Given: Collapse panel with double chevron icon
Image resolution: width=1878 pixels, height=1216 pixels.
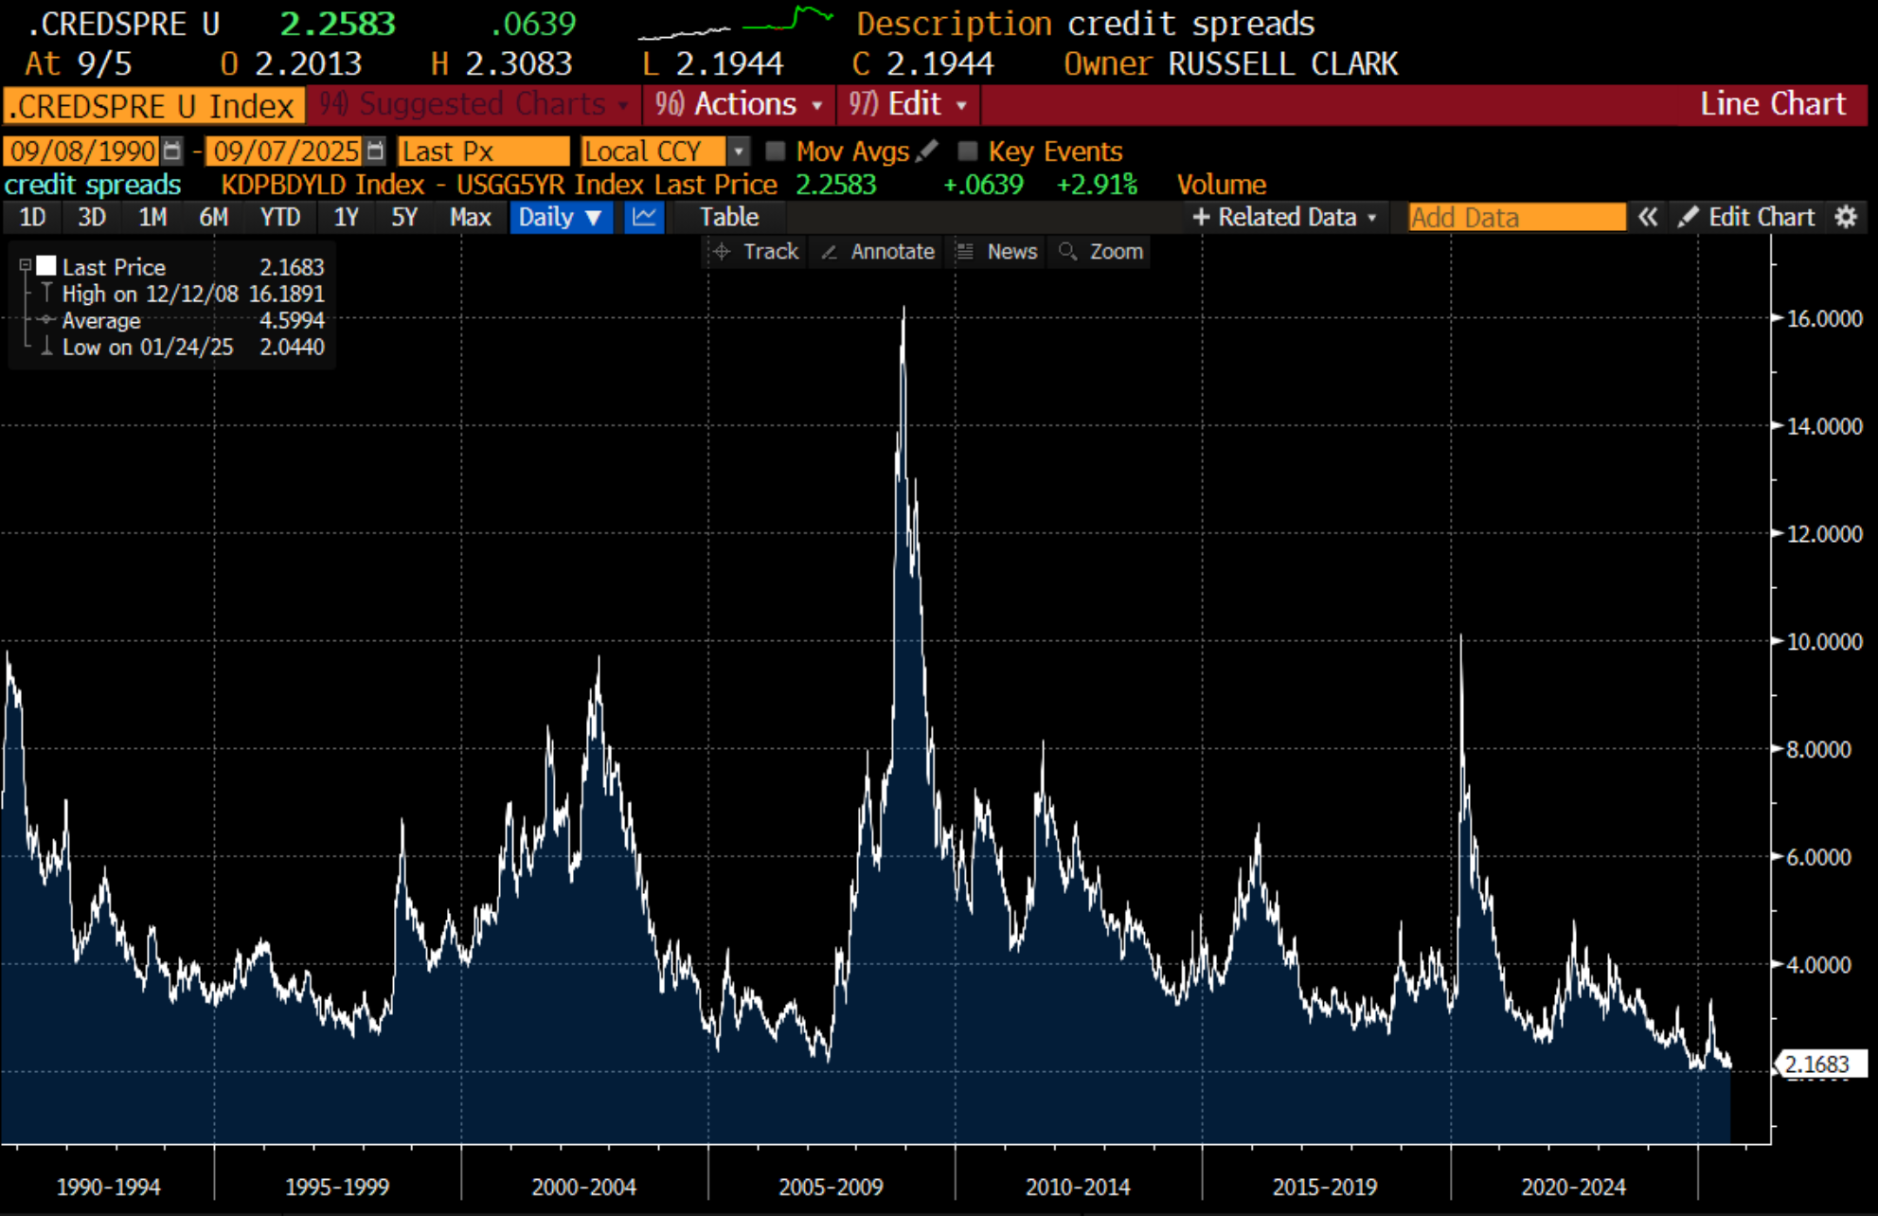Looking at the screenshot, I should (x=1648, y=217).
